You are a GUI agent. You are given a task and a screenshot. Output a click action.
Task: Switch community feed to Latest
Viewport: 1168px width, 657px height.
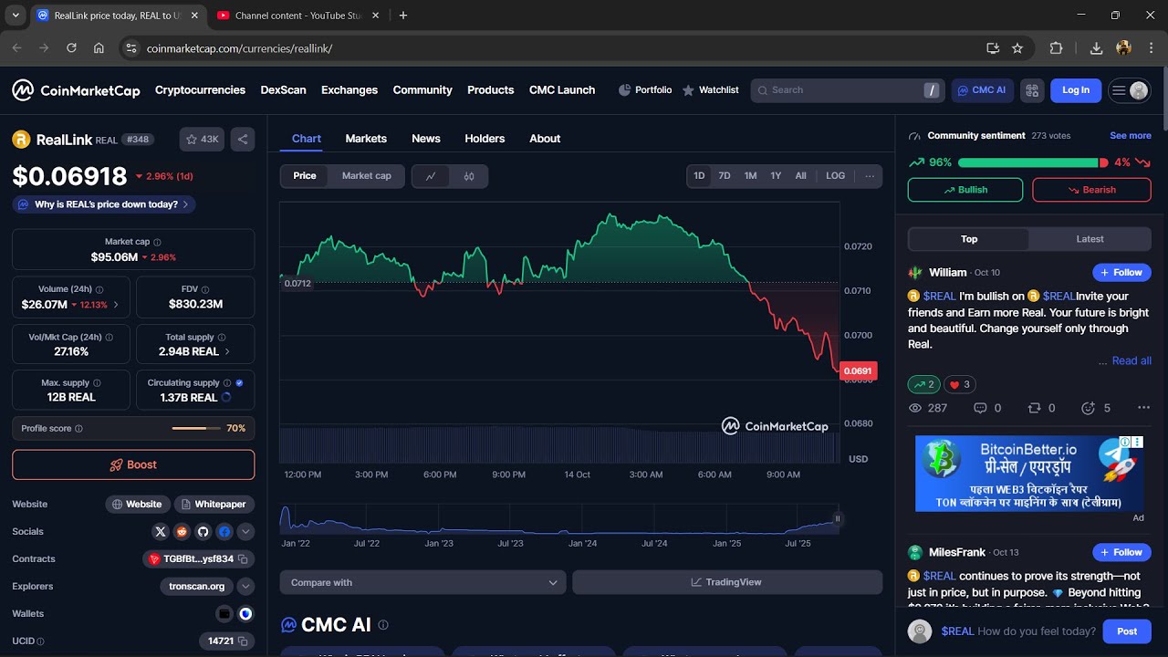tap(1090, 239)
